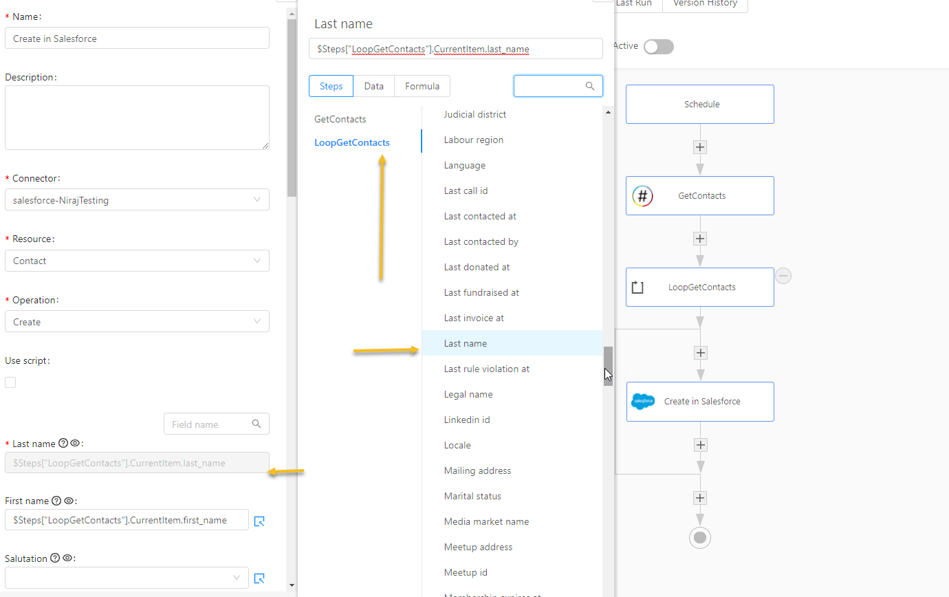This screenshot has height=597, width=949.
Task: Toggle the Active switch
Action: tap(659, 47)
